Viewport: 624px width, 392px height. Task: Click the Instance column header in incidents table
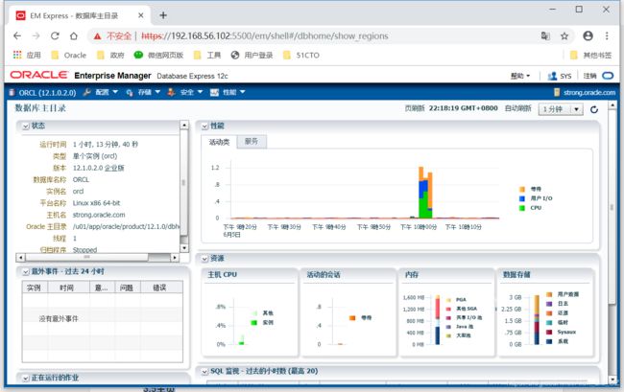tap(35, 288)
